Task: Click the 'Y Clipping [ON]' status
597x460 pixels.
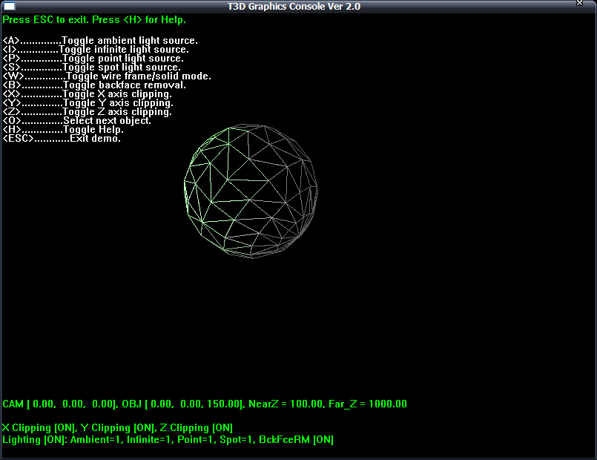Action: [x=119, y=428]
